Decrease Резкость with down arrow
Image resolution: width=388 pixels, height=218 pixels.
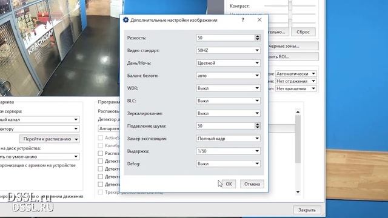(x=257, y=39)
